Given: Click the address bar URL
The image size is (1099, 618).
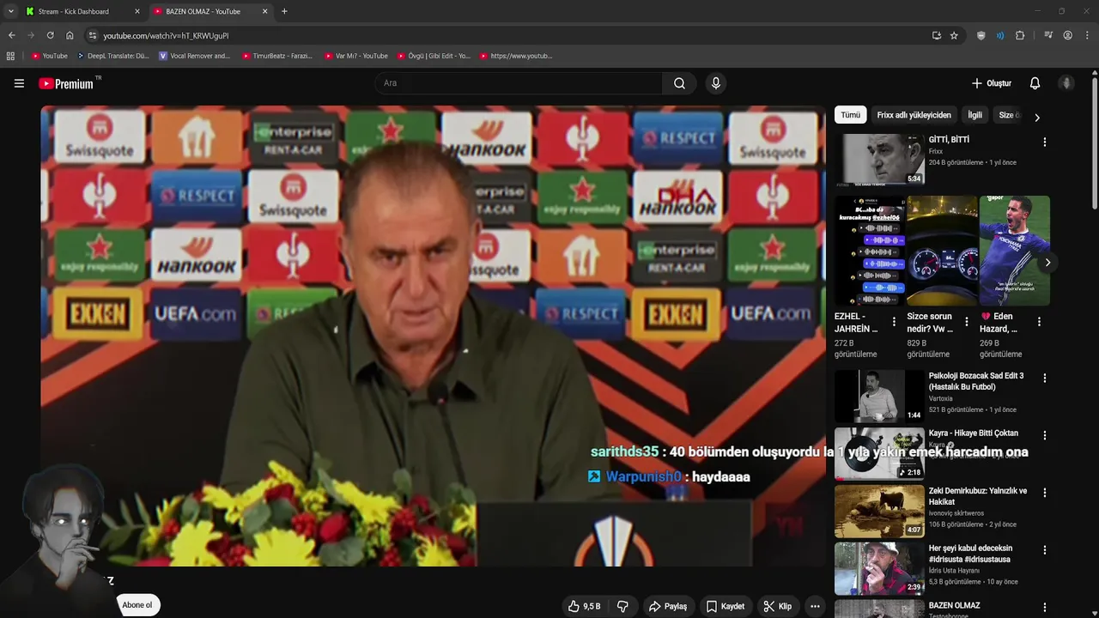Looking at the screenshot, I should 166,36.
